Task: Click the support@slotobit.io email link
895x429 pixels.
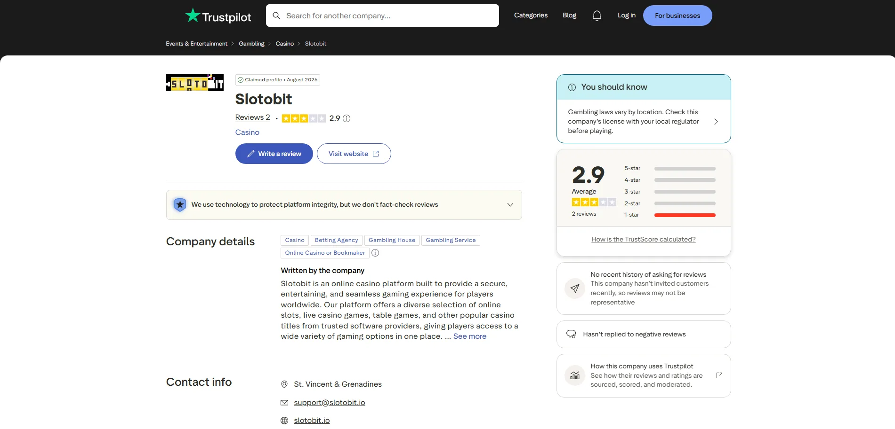Action: click(x=330, y=403)
